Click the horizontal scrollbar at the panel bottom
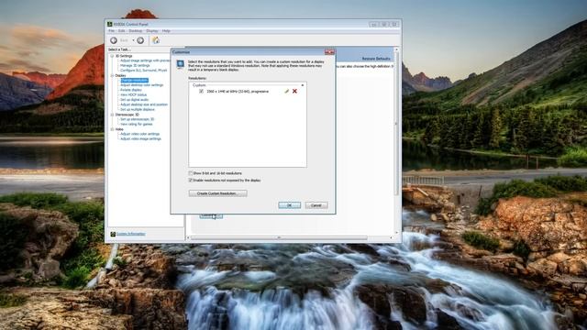The image size is (587, 330). [x=279, y=237]
